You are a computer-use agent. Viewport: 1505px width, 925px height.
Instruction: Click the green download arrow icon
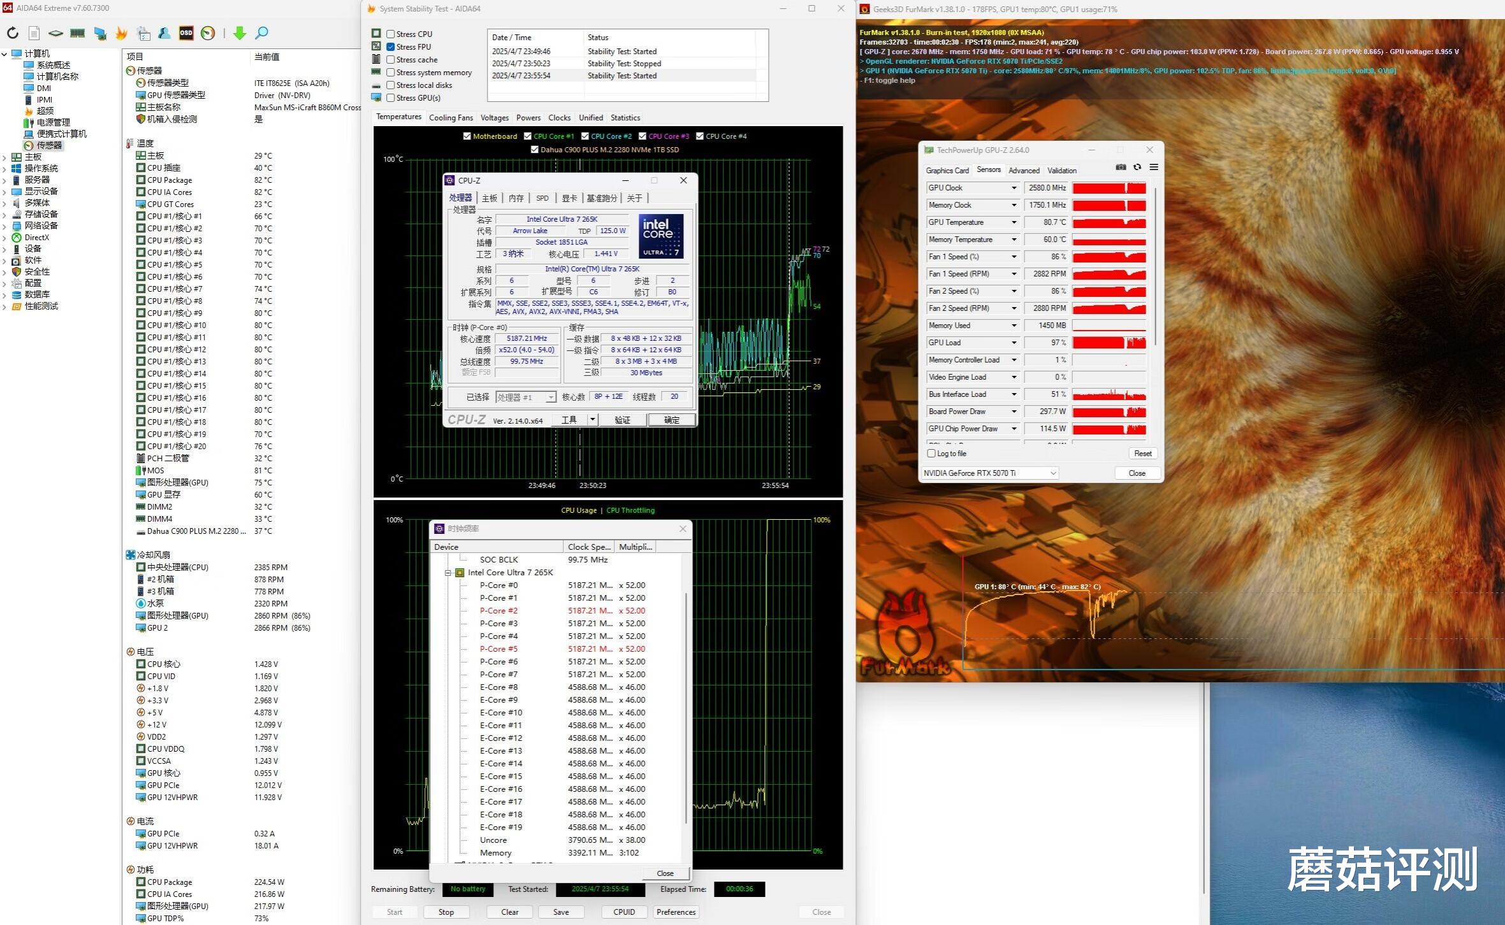240,33
